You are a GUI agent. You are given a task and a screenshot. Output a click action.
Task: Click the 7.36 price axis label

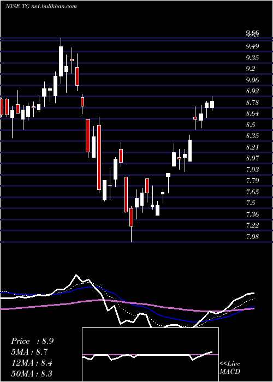(x=252, y=214)
